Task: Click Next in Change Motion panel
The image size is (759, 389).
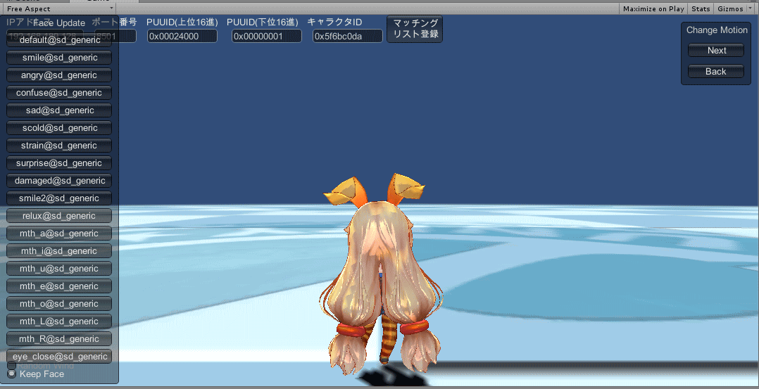Action: 716,50
